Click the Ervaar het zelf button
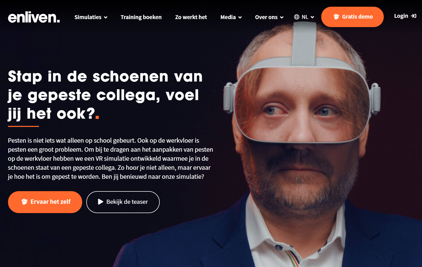The height and width of the screenshot is (267, 422). [x=45, y=202]
